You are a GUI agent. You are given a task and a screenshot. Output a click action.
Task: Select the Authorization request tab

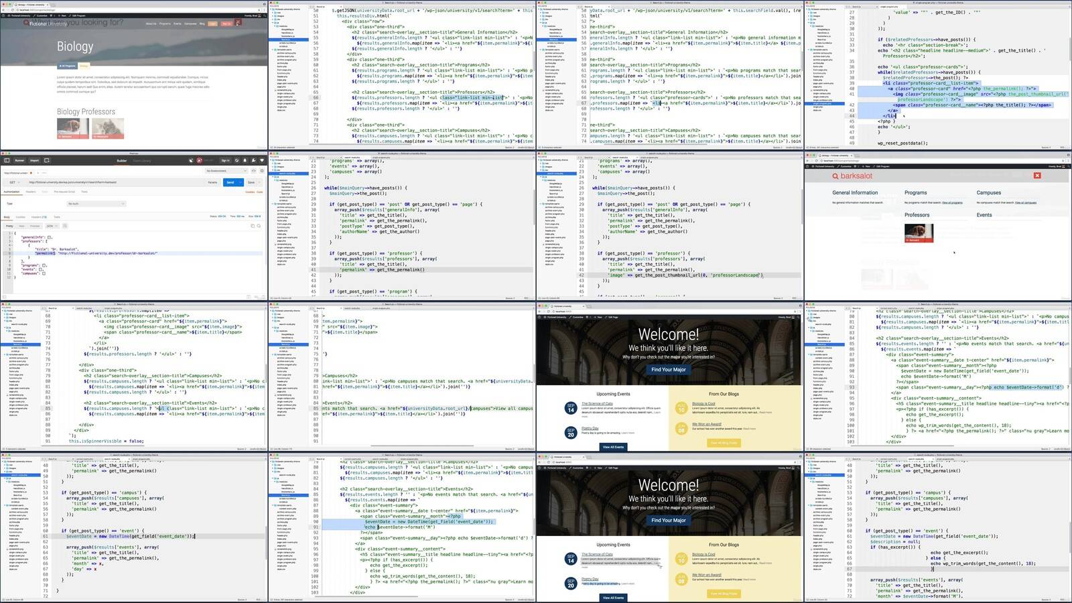click(x=12, y=192)
